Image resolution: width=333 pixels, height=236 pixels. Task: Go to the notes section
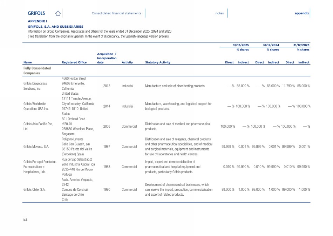[x=219, y=13]
